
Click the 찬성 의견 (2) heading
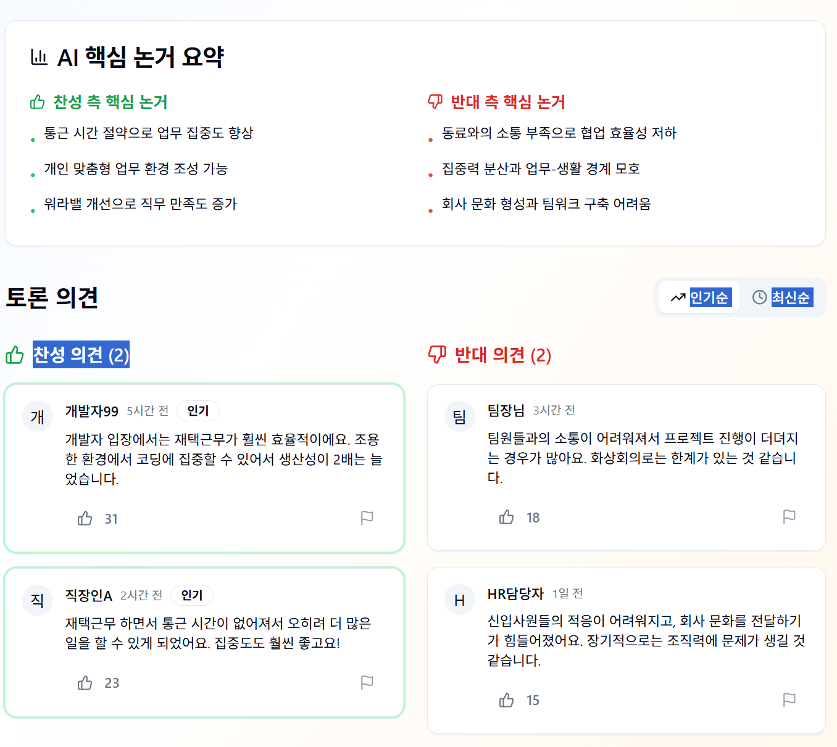click(81, 355)
